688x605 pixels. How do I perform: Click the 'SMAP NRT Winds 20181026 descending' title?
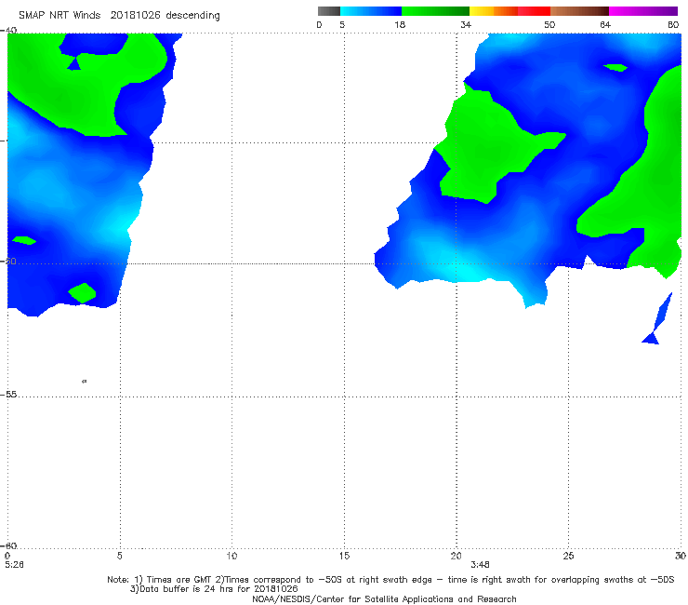point(119,16)
